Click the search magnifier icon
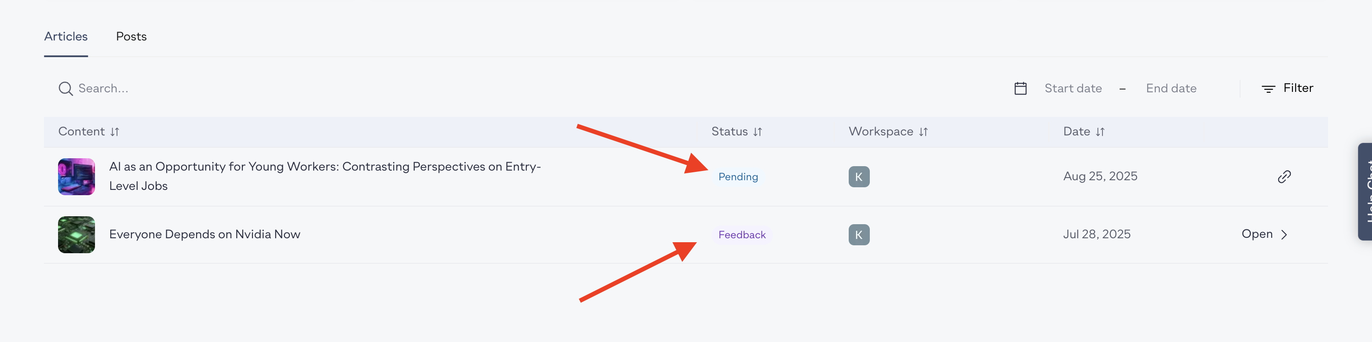The height and width of the screenshot is (342, 1372). tap(66, 88)
